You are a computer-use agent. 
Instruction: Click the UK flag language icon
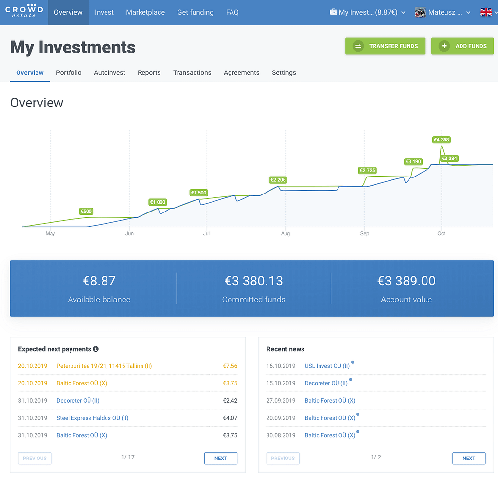(486, 12)
